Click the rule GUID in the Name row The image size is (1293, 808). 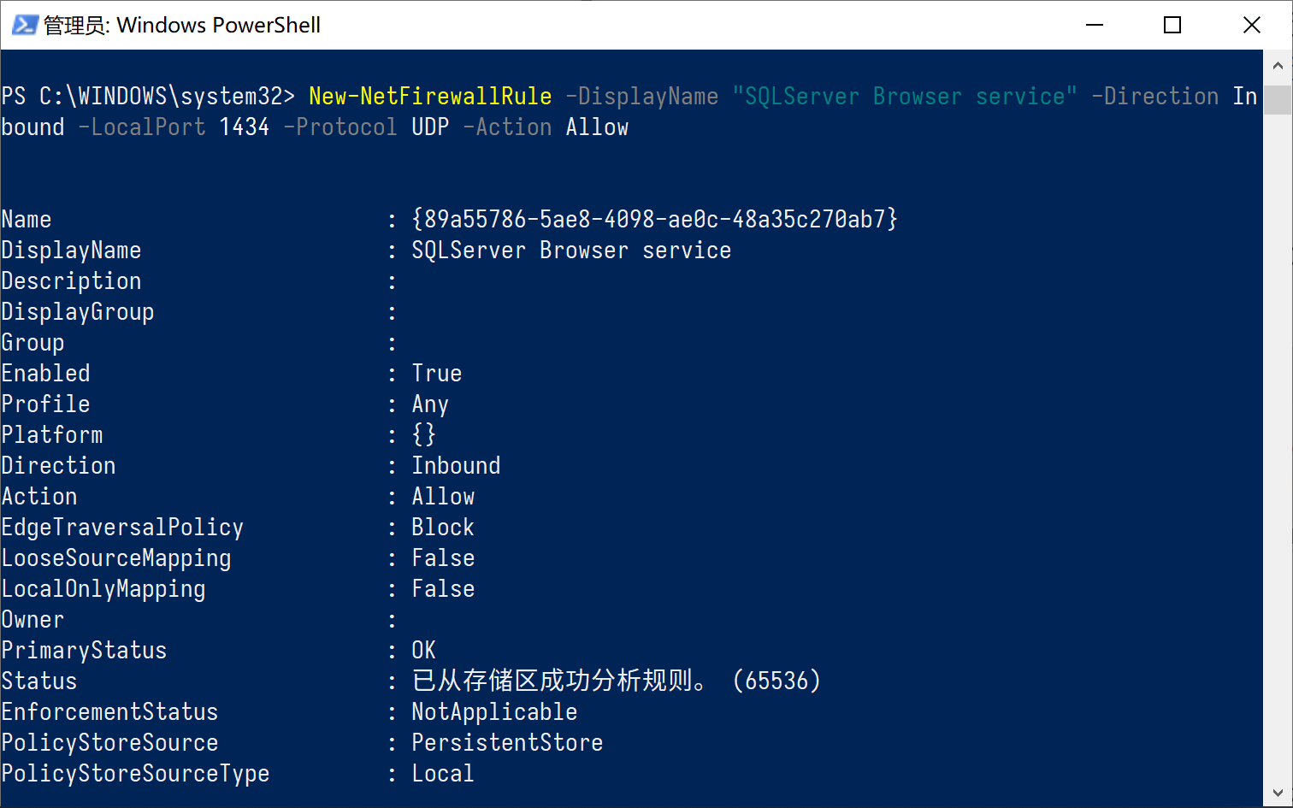point(654,219)
